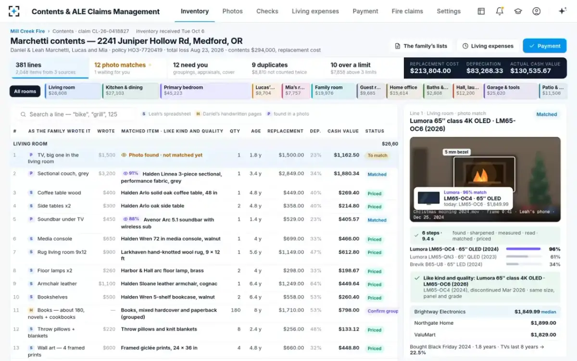
Task: Click the S source badge on Coffee table row
Action: click(31, 193)
